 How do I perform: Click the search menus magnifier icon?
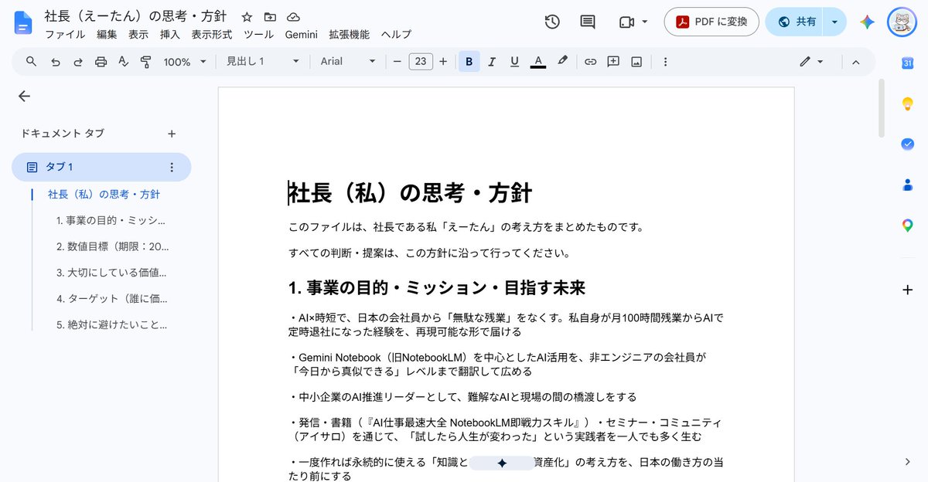31,62
